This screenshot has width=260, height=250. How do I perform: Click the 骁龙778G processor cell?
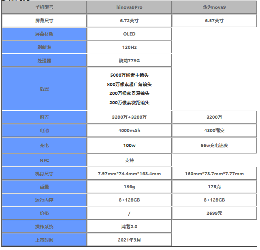(x=129, y=61)
